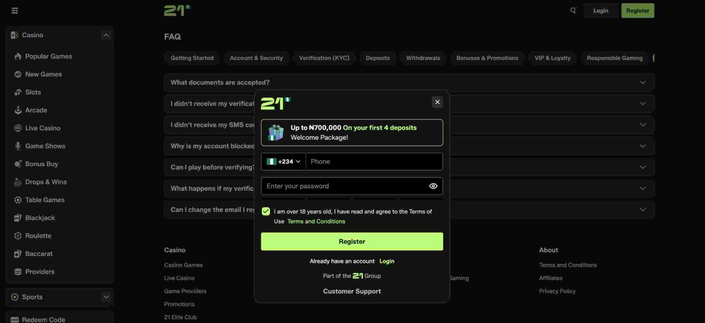The height and width of the screenshot is (323, 705).
Task: Click the gift box welcome icon
Action: click(x=276, y=133)
